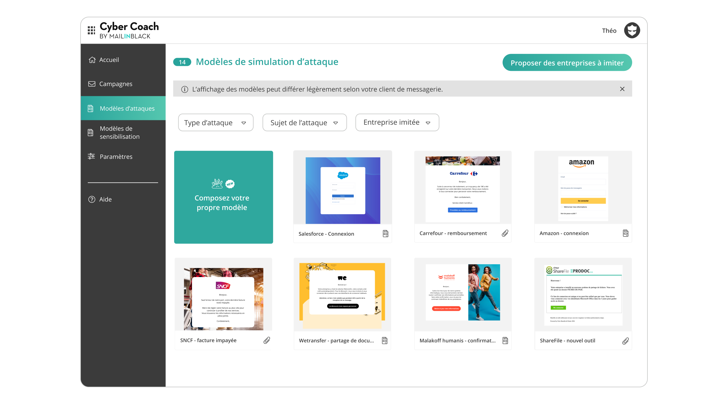Select Modèles d'attaques menu item
This screenshot has height=404, width=728.
pyautogui.click(x=123, y=108)
